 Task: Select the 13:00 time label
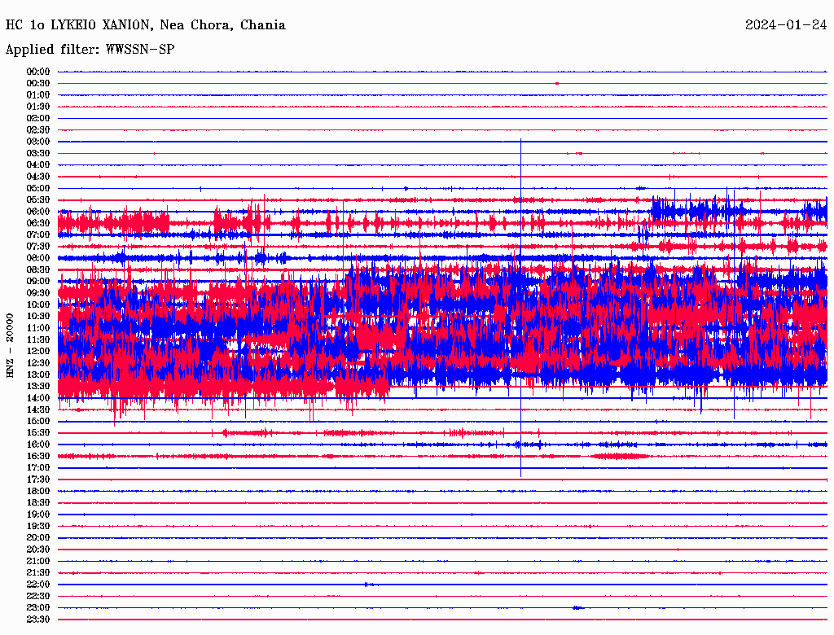coord(38,375)
